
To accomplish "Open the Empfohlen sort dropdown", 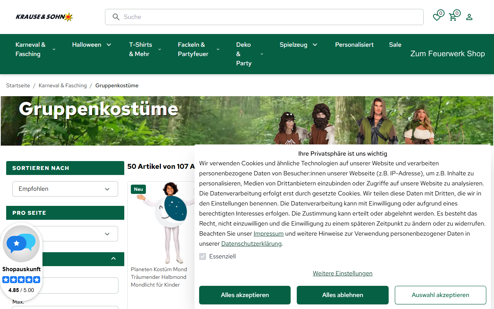I will (65, 189).
